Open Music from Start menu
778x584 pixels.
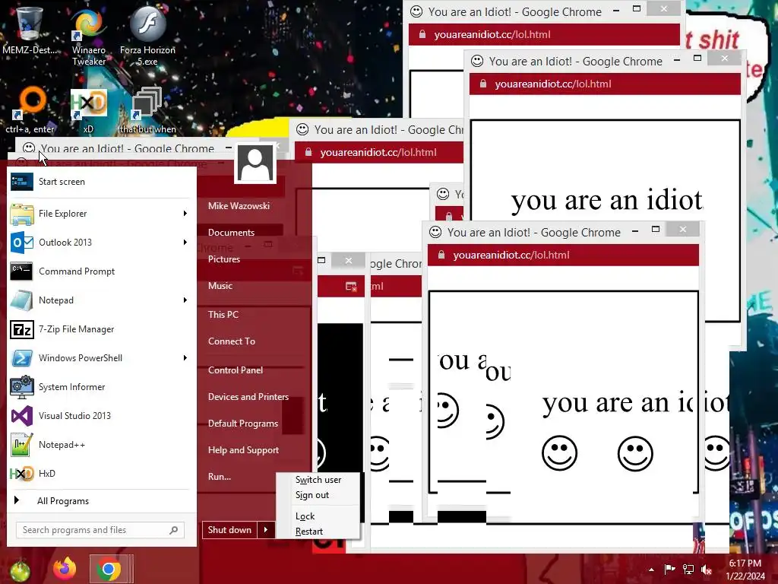(x=220, y=286)
